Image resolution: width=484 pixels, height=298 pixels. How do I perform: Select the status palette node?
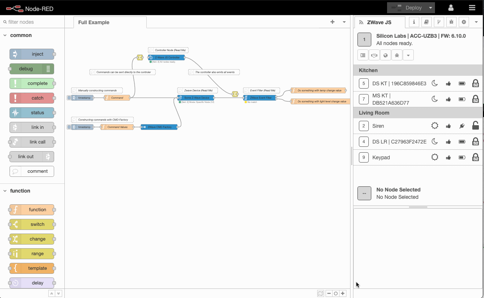point(32,113)
